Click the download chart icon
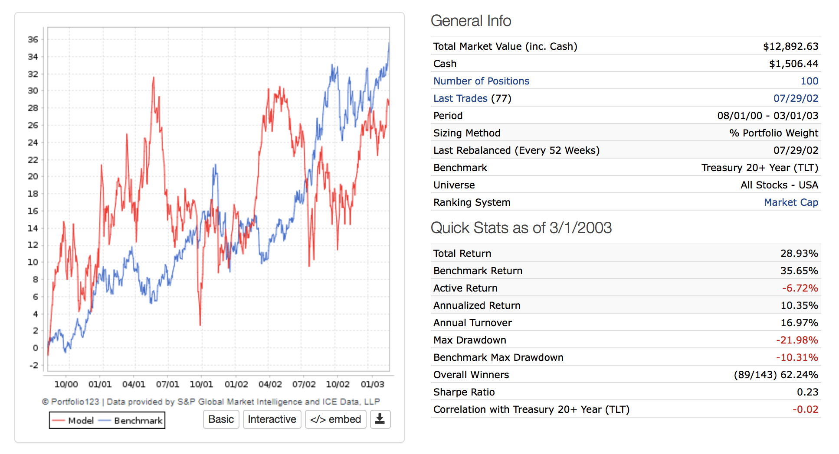Image resolution: width=839 pixels, height=454 pixels. tap(380, 419)
